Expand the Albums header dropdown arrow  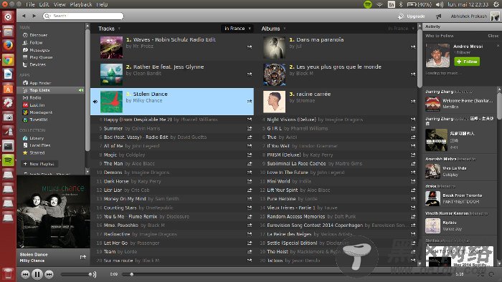(x=285, y=29)
